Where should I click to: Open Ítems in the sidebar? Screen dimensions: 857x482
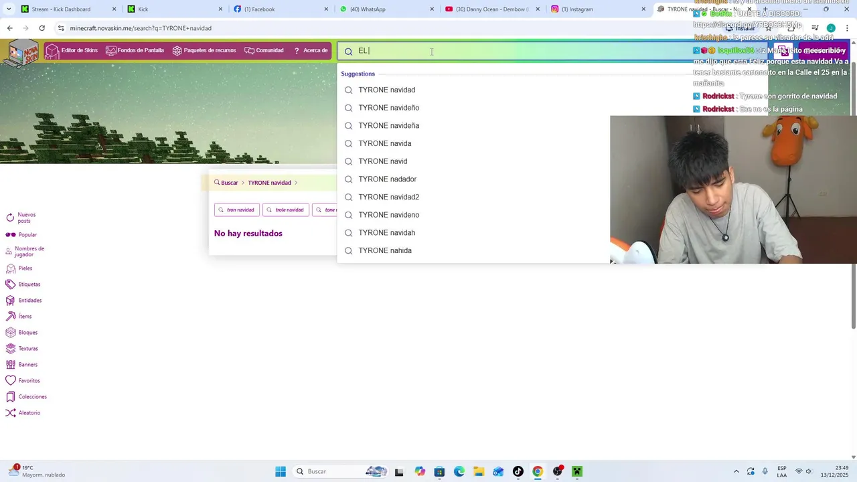coord(19,317)
